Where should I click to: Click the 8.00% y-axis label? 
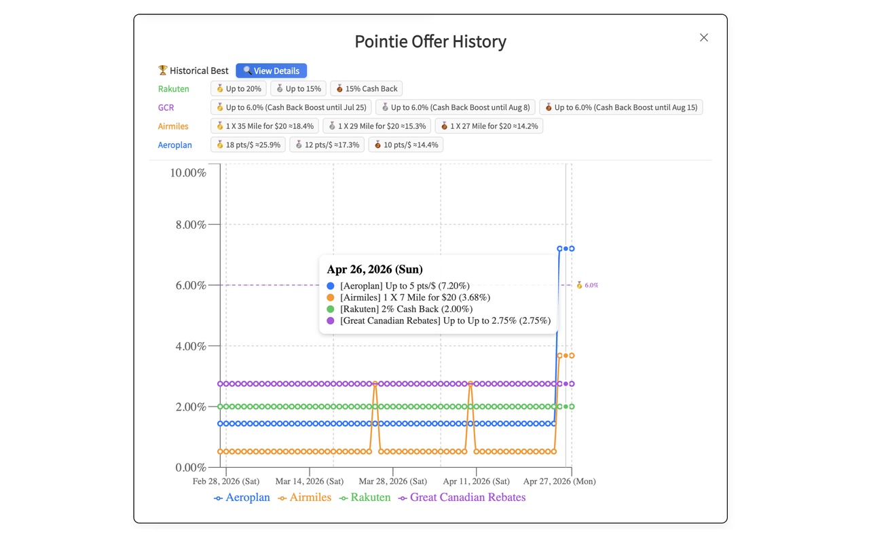click(x=191, y=225)
